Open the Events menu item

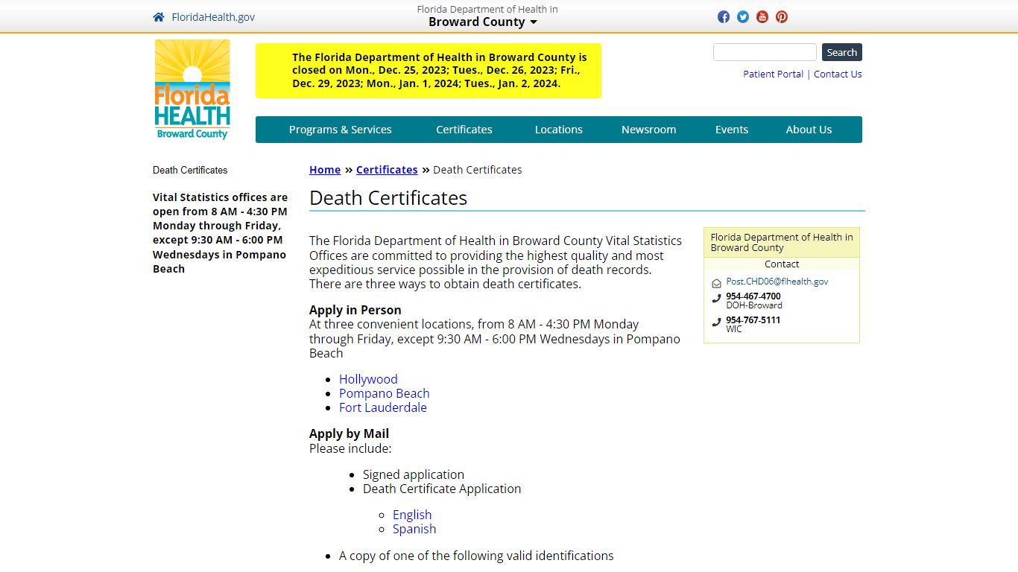pyautogui.click(x=732, y=130)
